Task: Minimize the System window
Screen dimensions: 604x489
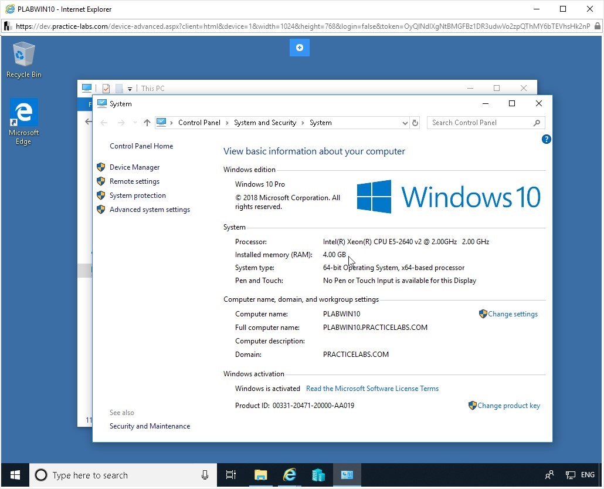Action: pyautogui.click(x=486, y=103)
